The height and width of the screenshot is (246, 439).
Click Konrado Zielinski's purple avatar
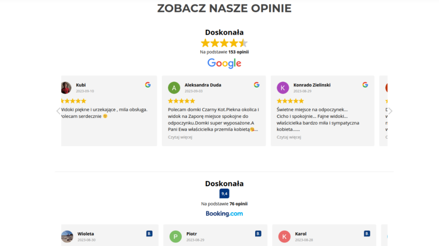point(283,88)
